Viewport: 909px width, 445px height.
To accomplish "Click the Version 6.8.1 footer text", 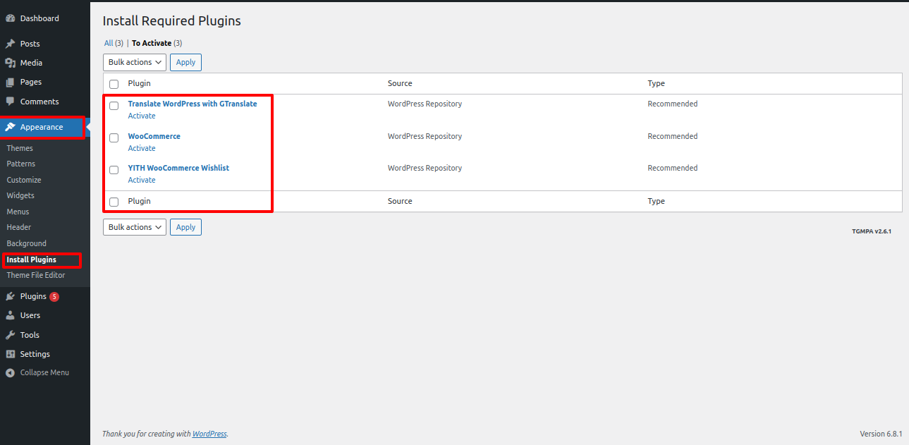I will point(881,434).
